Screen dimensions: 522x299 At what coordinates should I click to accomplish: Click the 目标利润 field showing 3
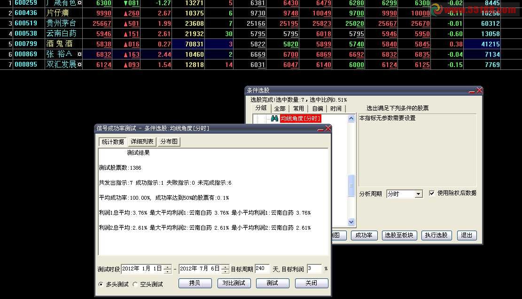(x=314, y=269)
